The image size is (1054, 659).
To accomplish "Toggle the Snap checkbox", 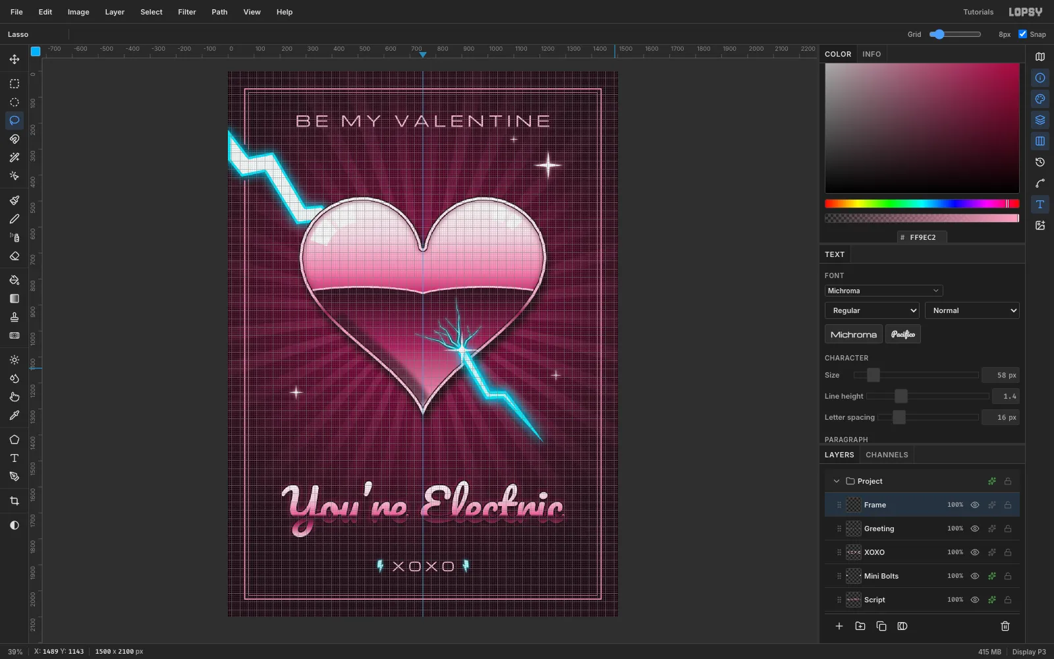I will (1022, 34).
